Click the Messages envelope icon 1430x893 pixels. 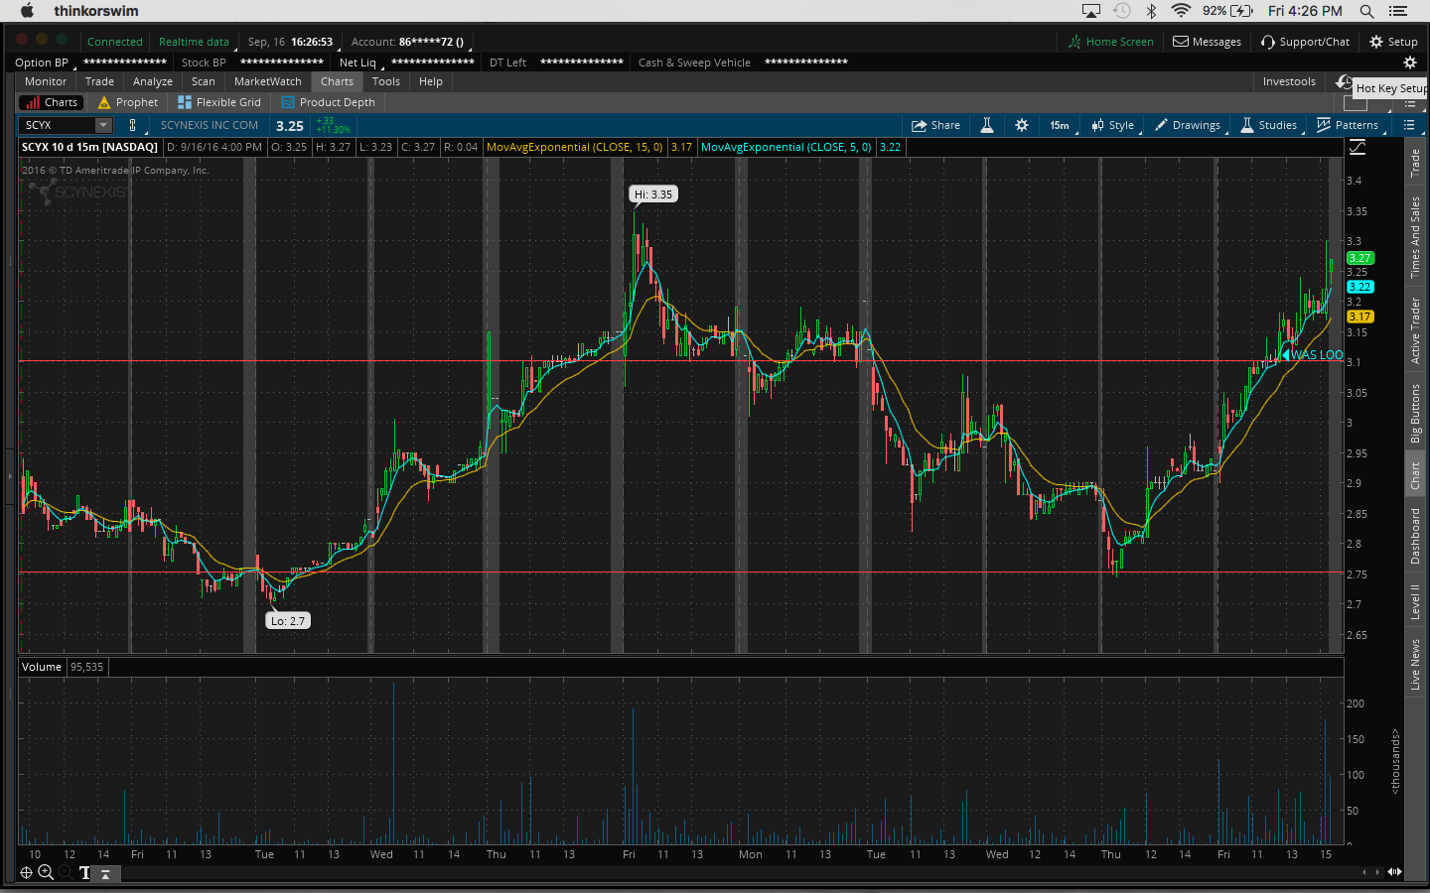[1181, 42]
